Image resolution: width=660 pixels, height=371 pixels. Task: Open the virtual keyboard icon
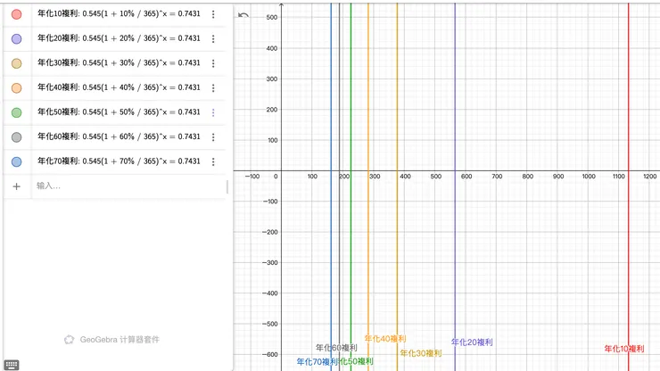coord(12,365)
